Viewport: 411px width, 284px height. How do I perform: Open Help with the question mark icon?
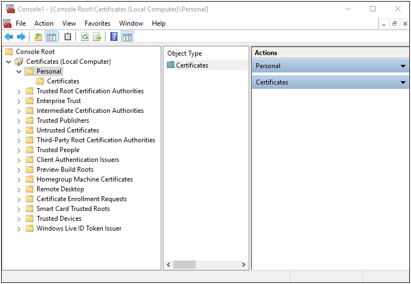114,37
